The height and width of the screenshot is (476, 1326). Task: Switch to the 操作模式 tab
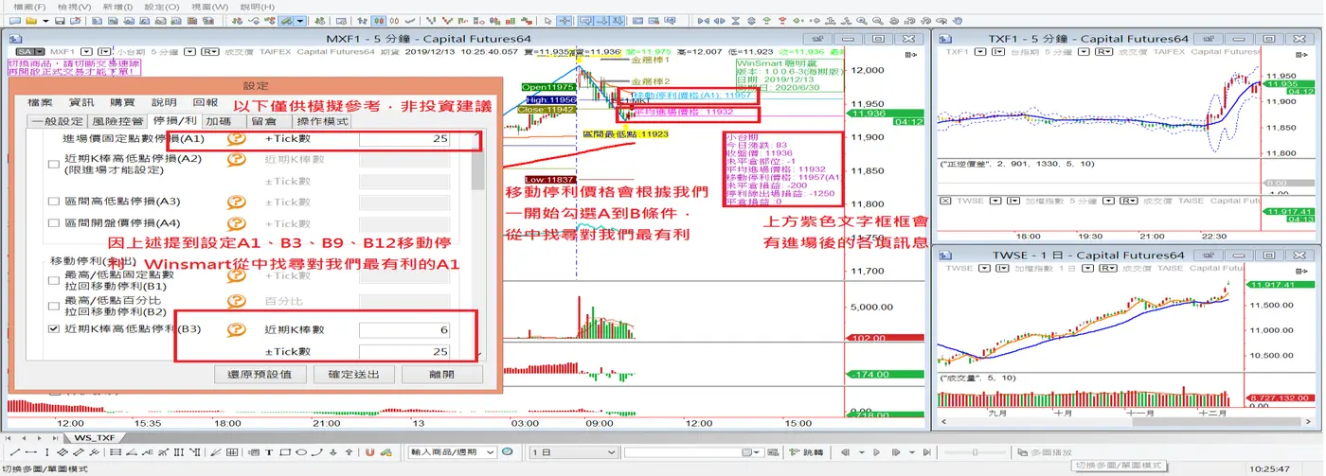point(323,121)
